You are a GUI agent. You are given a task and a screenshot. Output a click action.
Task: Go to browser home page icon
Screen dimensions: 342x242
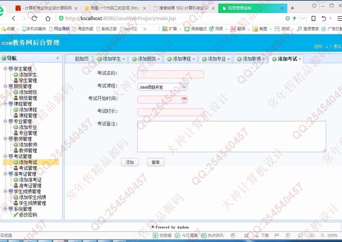tap(48, 18)
